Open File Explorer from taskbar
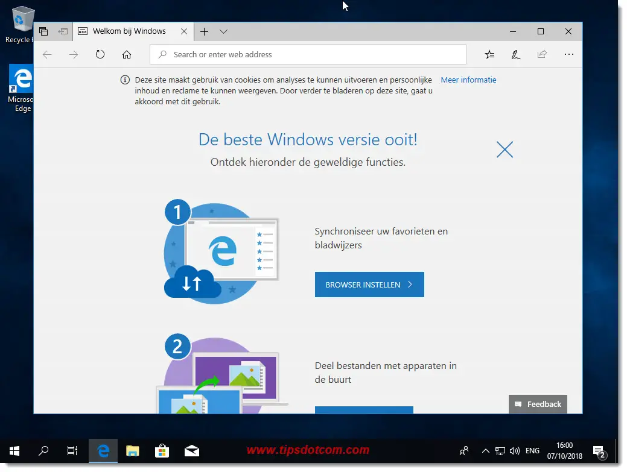The height and width of the screenshot is (472, 627). [x=132, y=452]
